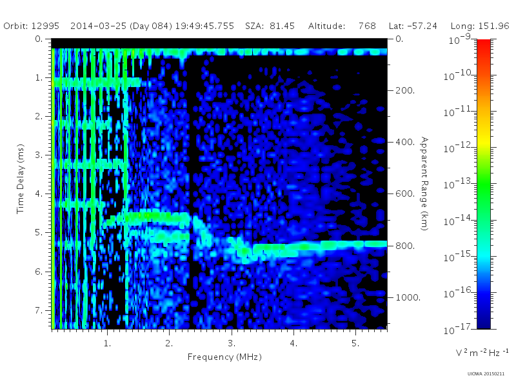Click the 'UIOWA 20150211' credit text

coord(486,374)
